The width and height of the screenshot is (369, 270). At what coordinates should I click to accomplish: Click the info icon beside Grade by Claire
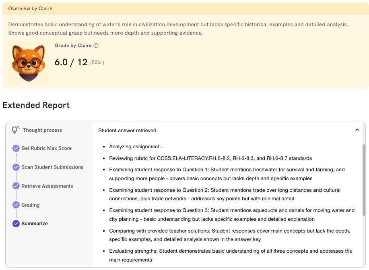click(96, 46)
